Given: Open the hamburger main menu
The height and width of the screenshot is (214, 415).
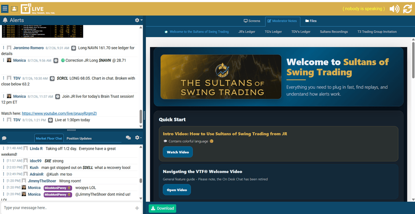Looking at the screenshot, I should [x=5, y=9].
